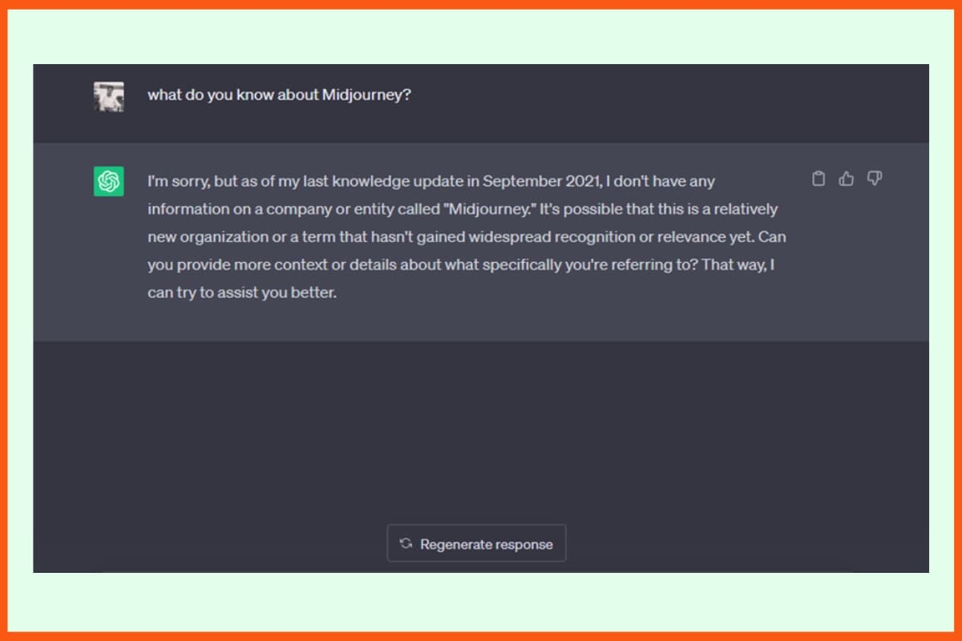
Task: Click the thumbs down feedback icon
Action: (875, 179)
